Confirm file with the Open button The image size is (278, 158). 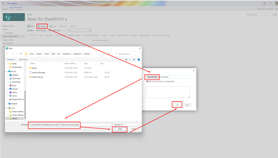[x=120, y=129]
